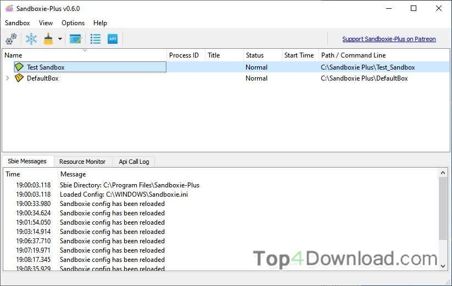The image size is (452, 286).
Task: Minimize the Sandboxie-Plus window
Action: [x=389, y=8]
